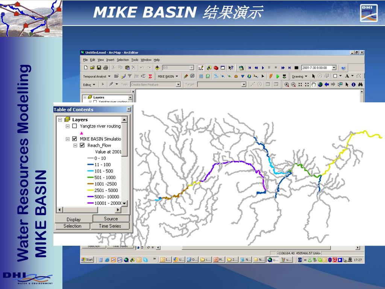
Task: Jump to last time step
Action: pos(289,68)
